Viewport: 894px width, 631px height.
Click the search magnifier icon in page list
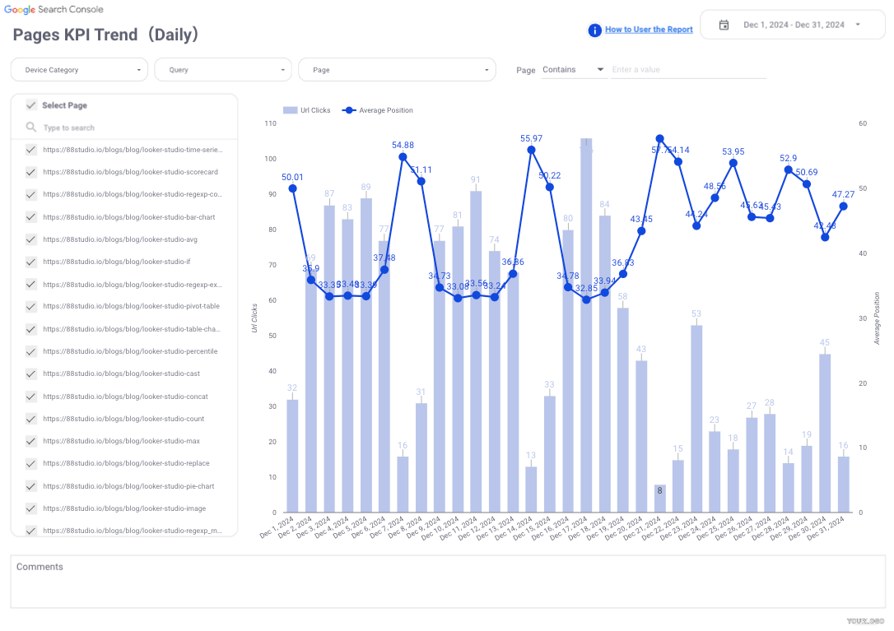[x=31, y=128]
